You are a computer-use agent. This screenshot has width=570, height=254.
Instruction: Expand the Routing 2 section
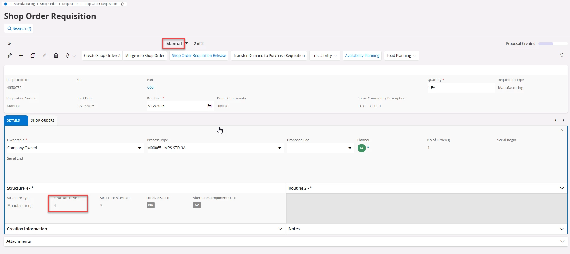pos(562,188)
